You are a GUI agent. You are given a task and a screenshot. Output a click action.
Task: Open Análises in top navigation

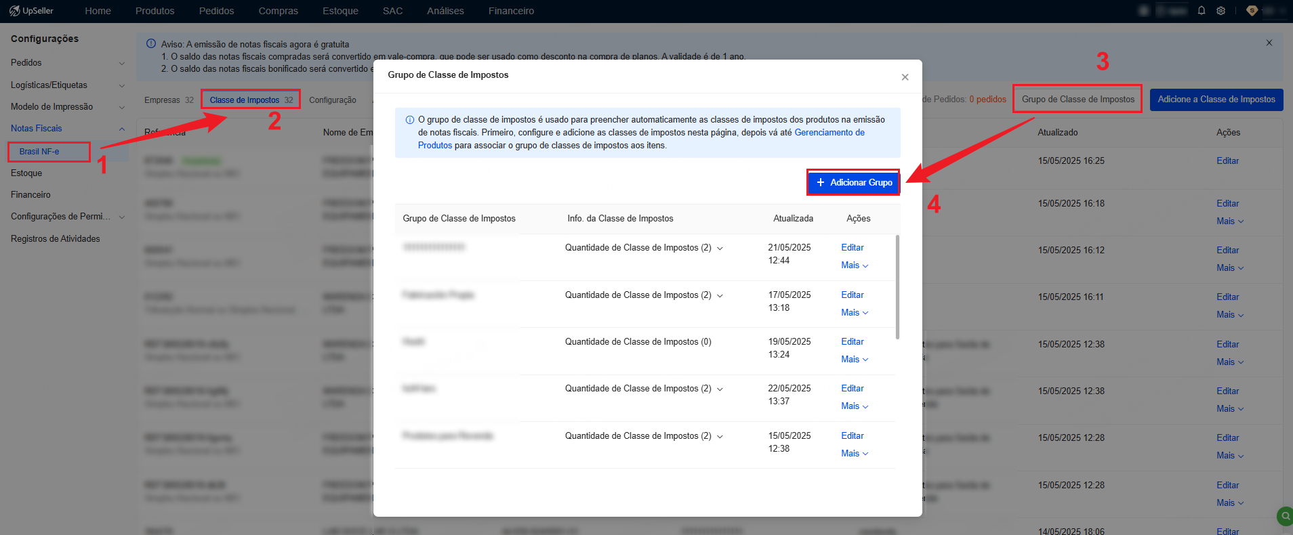(x=446, y=11)
